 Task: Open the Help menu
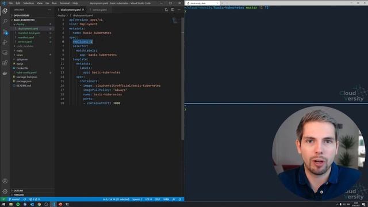pyautogui.click(x=75, y=3)
